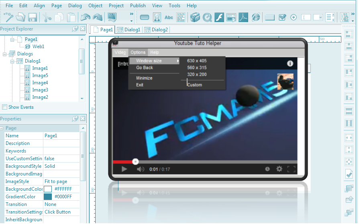Preview the project with the monitor icon
Viewport: 359px width, 224px height.
(x=112, y=17)
